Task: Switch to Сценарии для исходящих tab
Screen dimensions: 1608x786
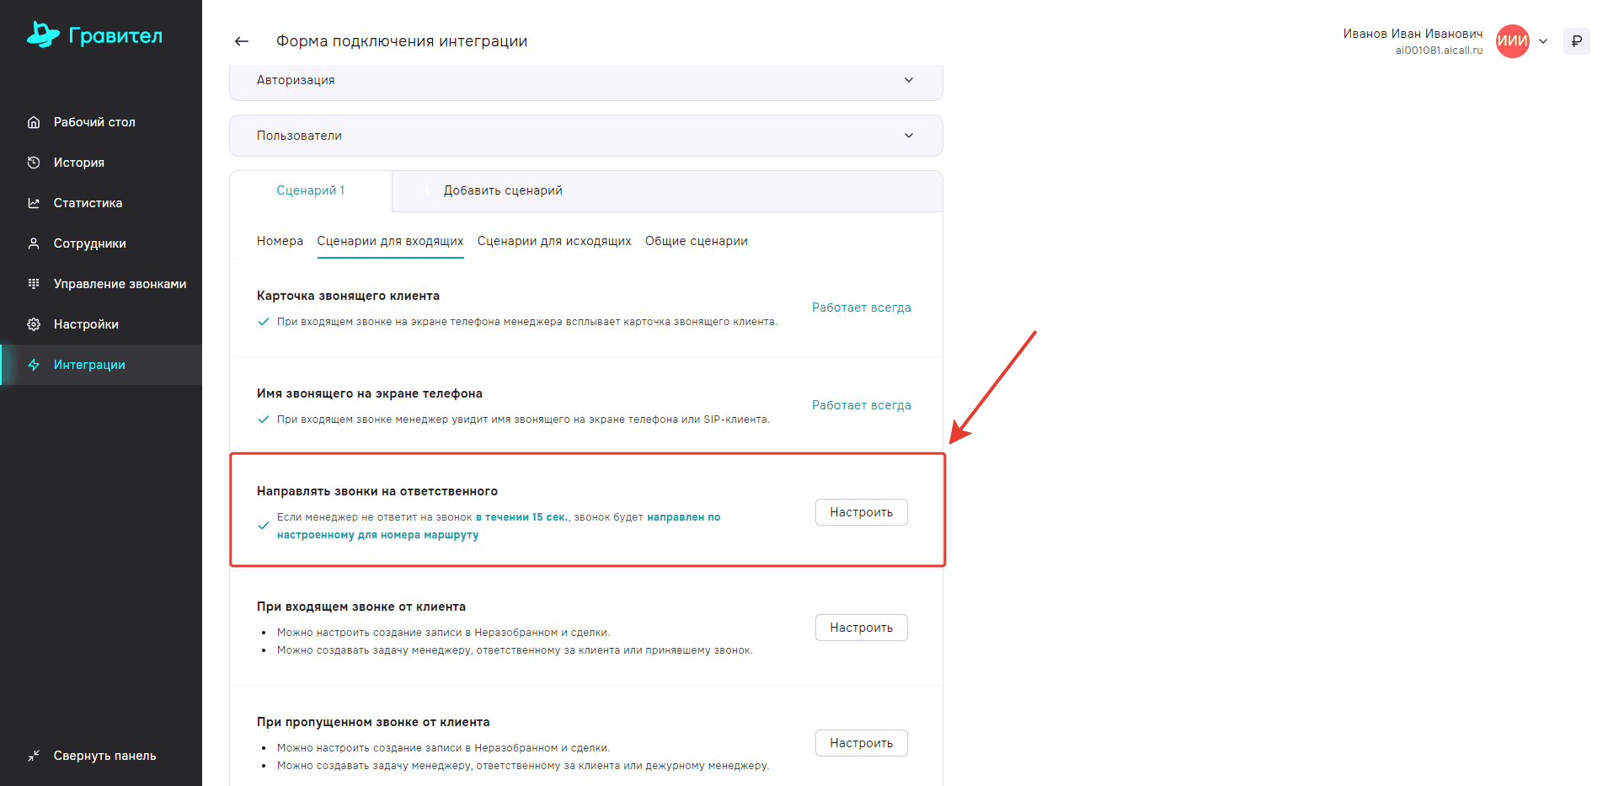Action: pos(554,241)
